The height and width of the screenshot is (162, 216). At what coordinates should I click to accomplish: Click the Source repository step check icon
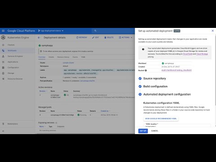(x=140, y=78)
